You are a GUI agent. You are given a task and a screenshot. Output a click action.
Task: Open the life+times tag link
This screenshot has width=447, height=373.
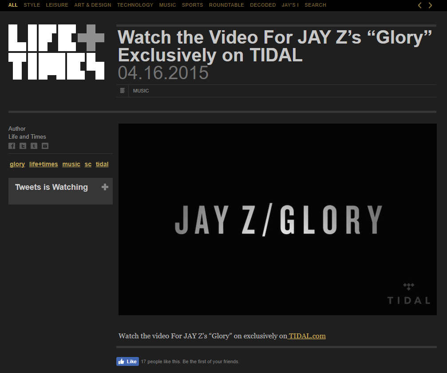(44, 164)
